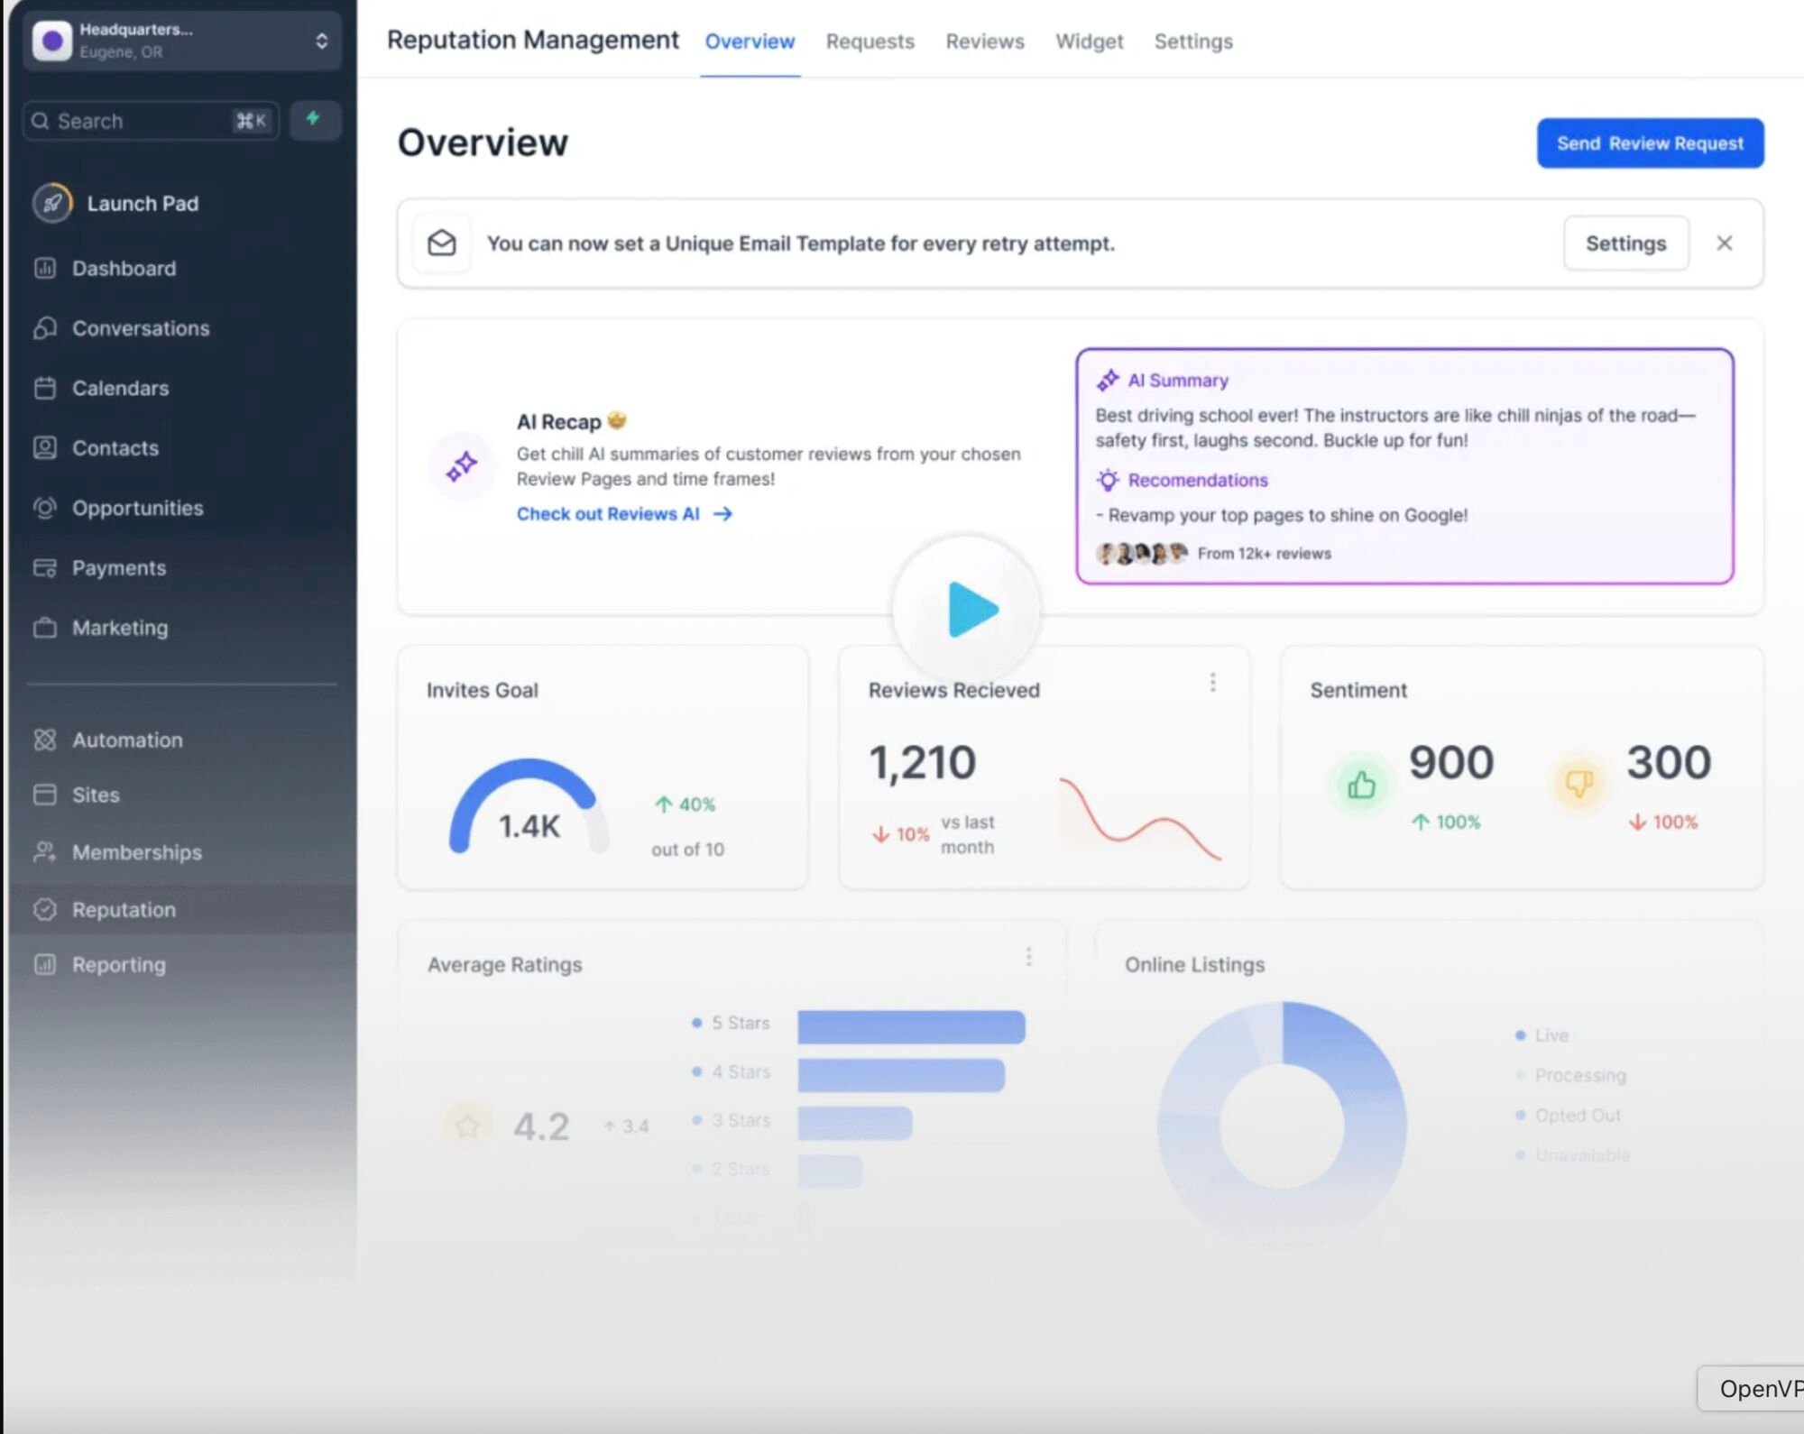
Task: Click the 5 Stars rating bar
Action: tap(911, 1027)
